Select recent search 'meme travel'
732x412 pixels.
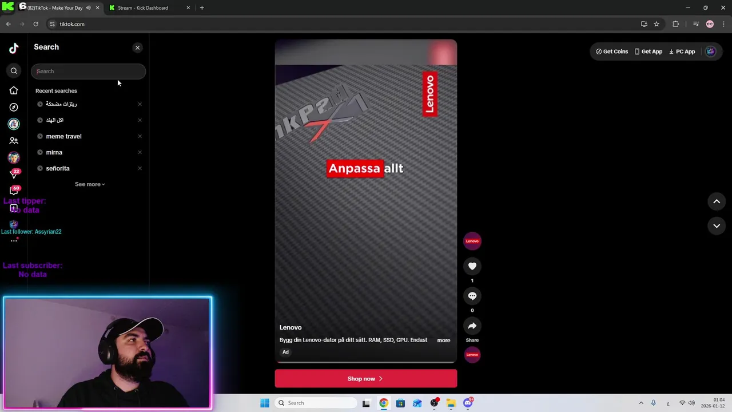click(x=63, y=136)
